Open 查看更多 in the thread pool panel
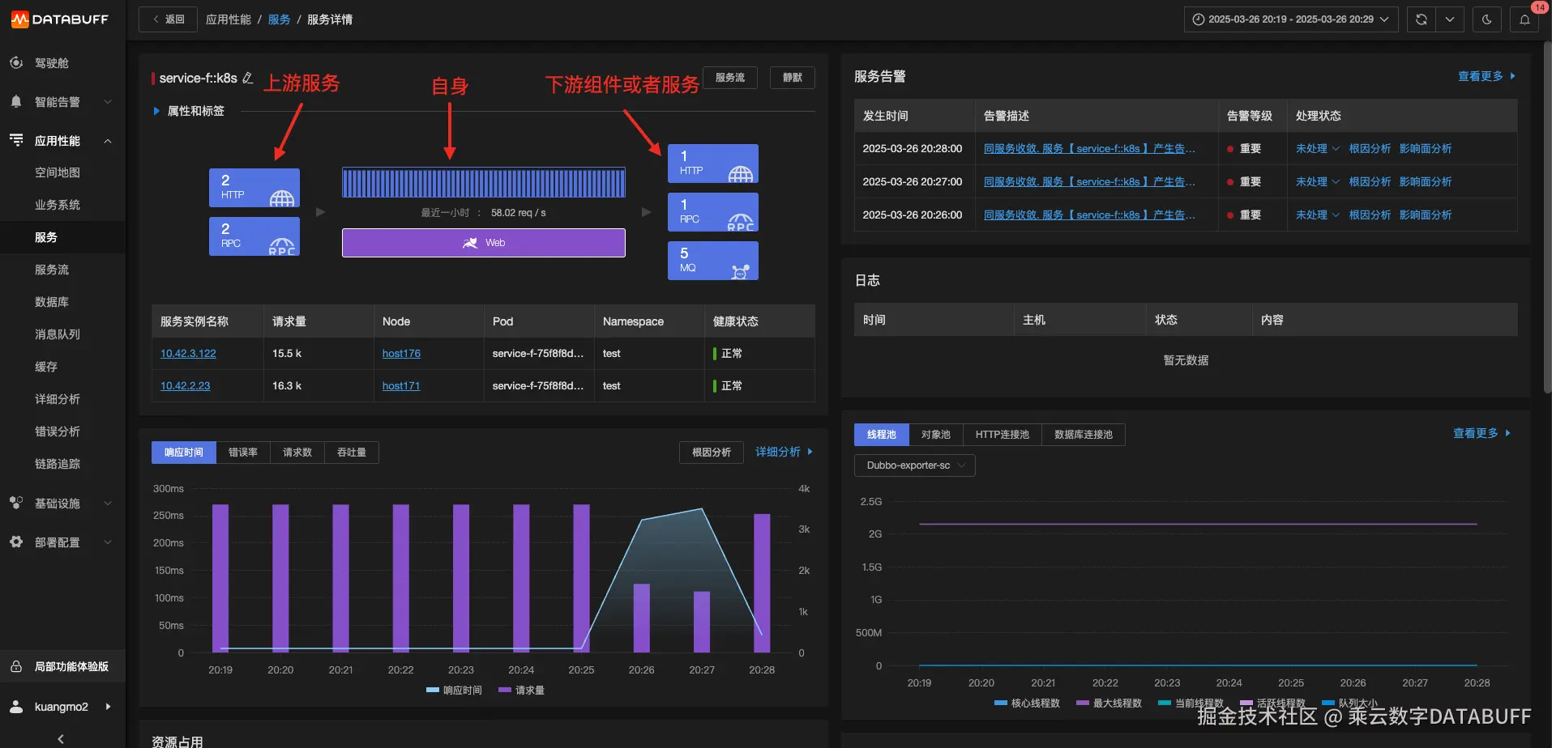 1481,433
